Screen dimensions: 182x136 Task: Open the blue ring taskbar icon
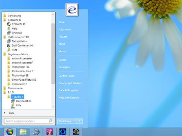click(x=63, y=132)
